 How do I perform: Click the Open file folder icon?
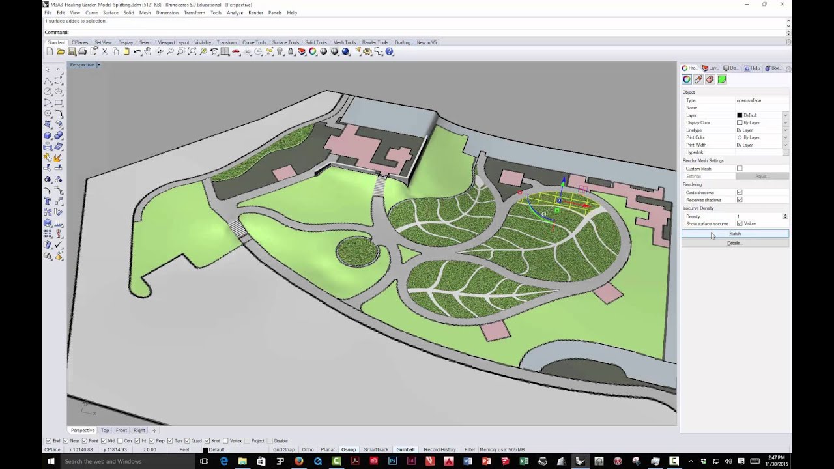61,51
